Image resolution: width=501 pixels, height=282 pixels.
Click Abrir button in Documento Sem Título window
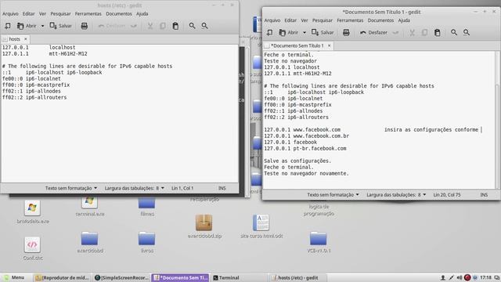[x=289, y=32]
